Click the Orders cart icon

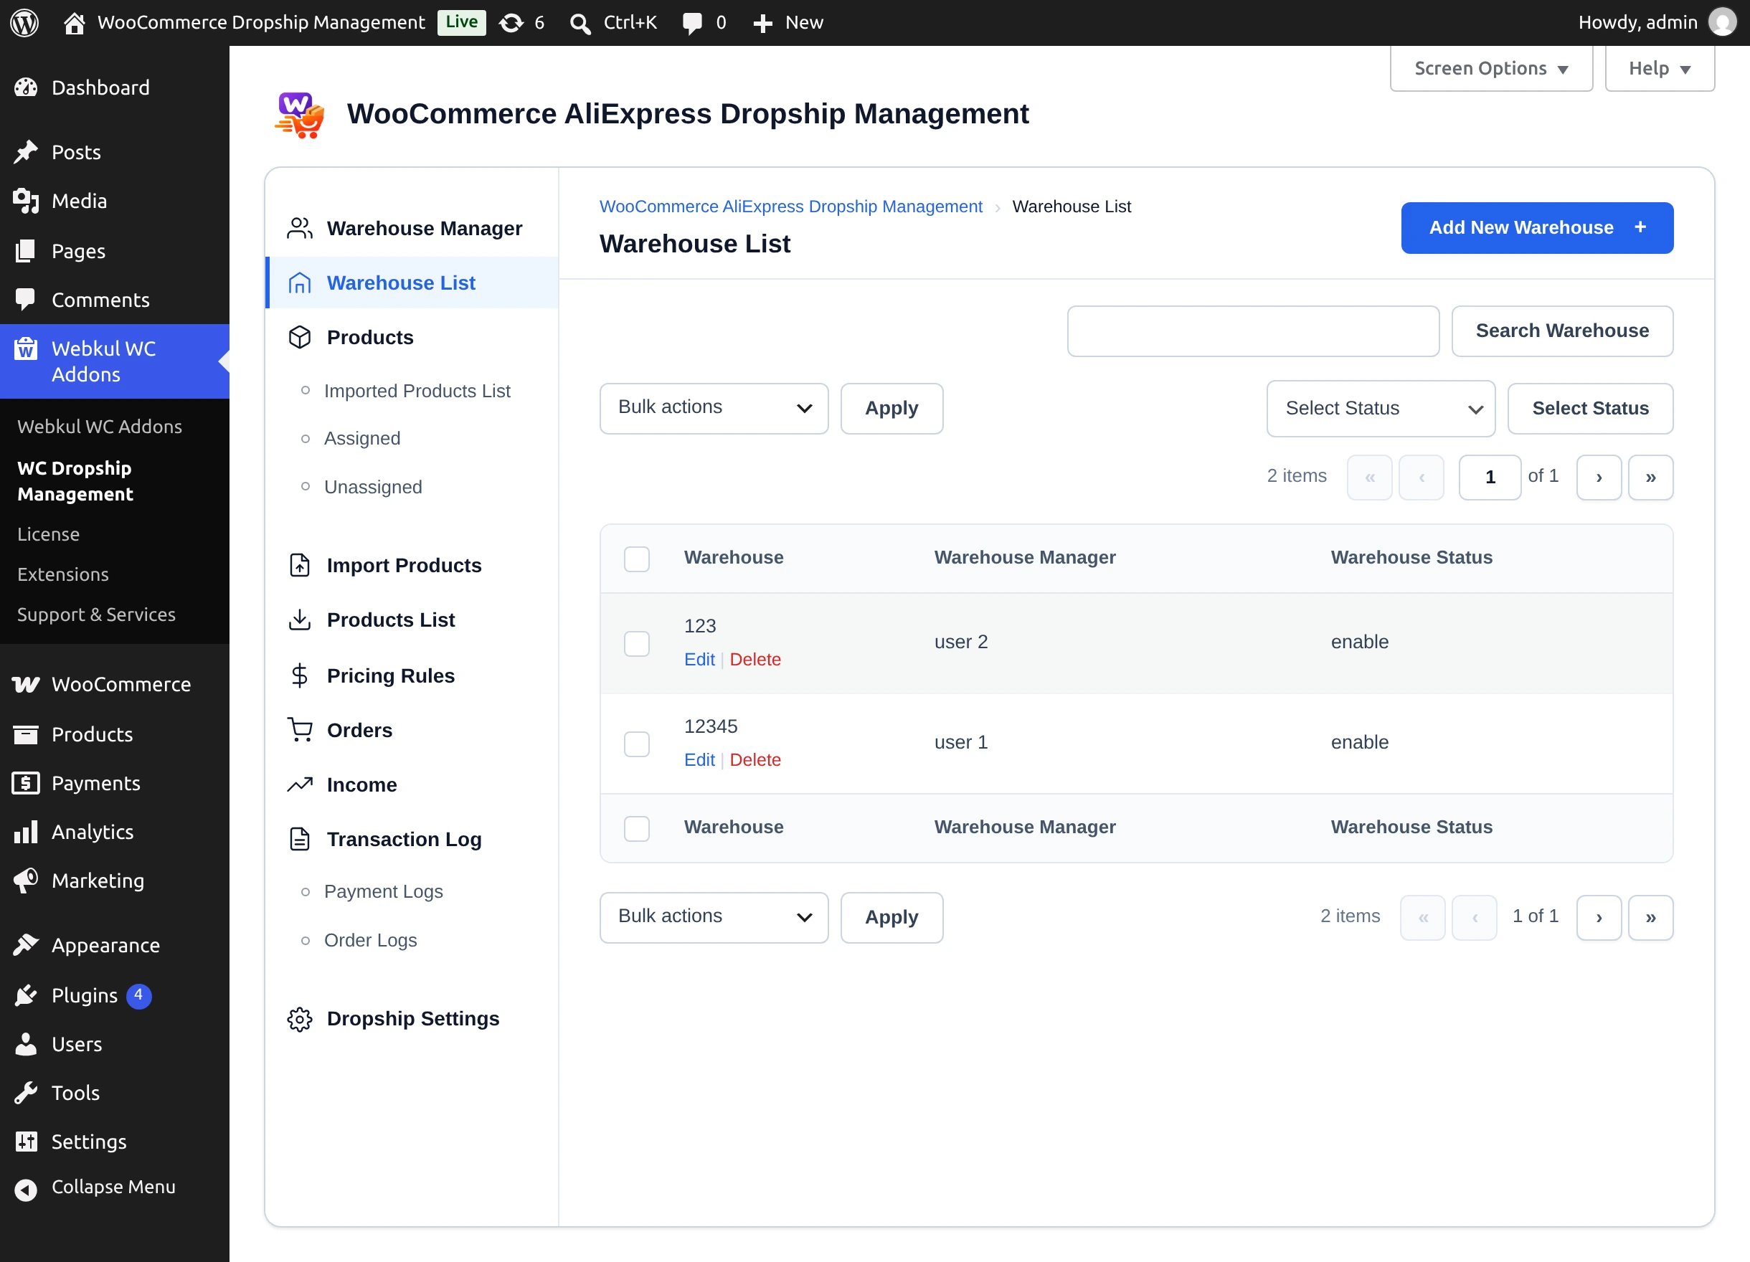(x=299, y=730)
